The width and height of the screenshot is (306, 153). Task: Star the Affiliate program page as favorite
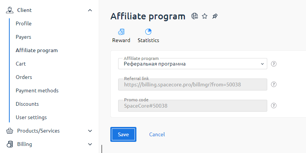pyautogui.click(x=205, y=16)
